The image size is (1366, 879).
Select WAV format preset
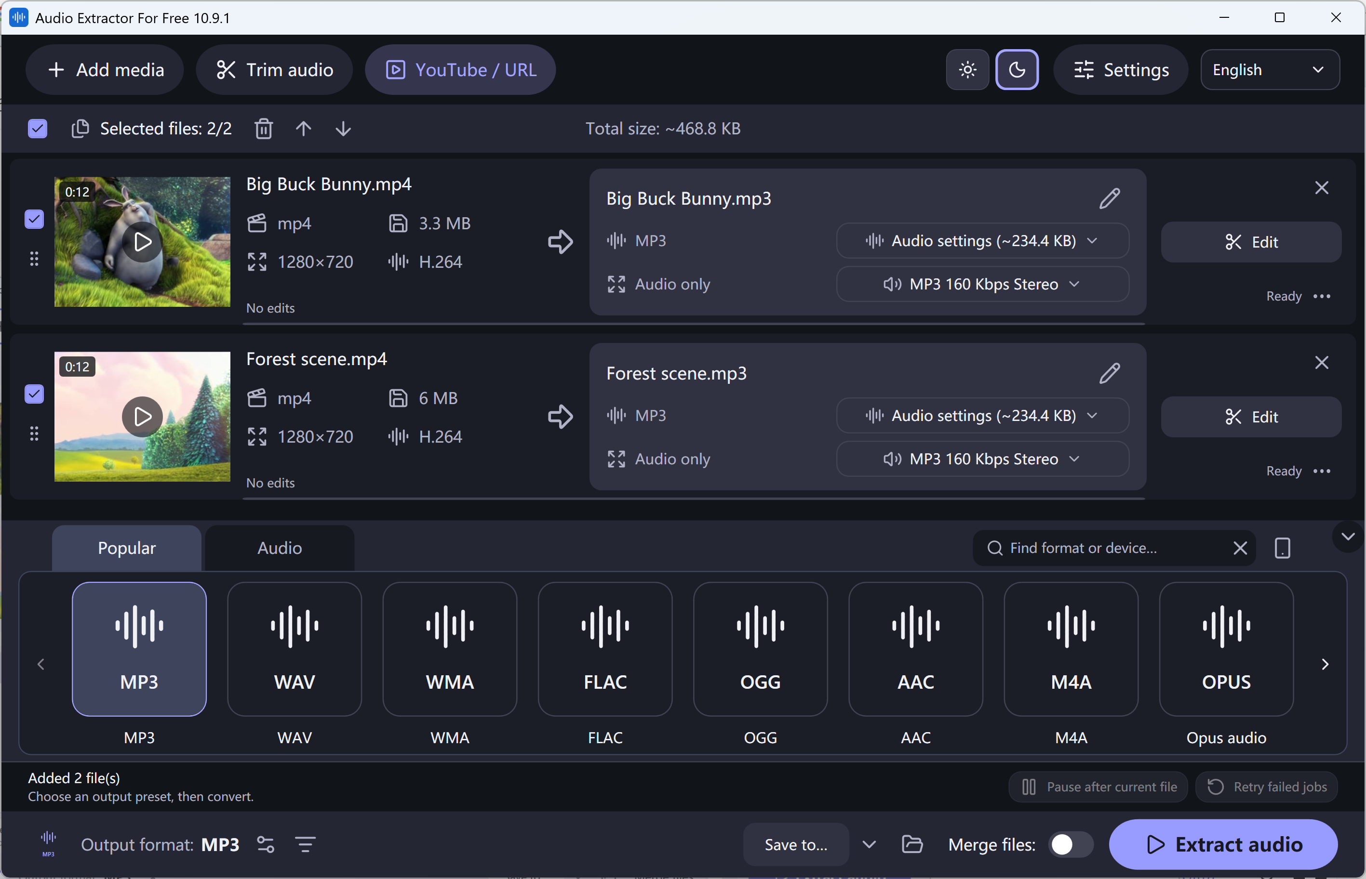295,649
